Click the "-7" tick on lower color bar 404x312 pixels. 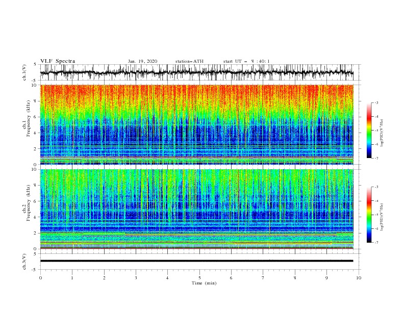(x=376, y=243)
